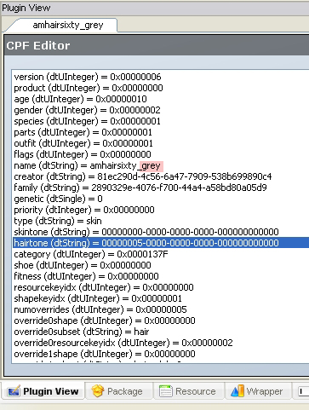Image resolution: width=309 pixels, height=410 pixels.
Task: Click the Wrapper tab icon
Action: [x=237, y=391]
